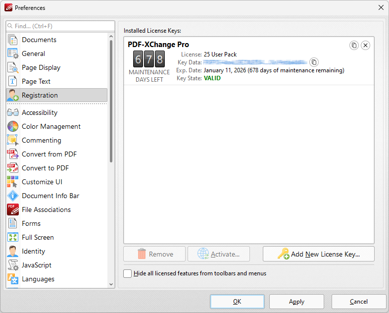Click the Commenting icon
The height and width of the screenshot is (313, 389).
(13, 140)
